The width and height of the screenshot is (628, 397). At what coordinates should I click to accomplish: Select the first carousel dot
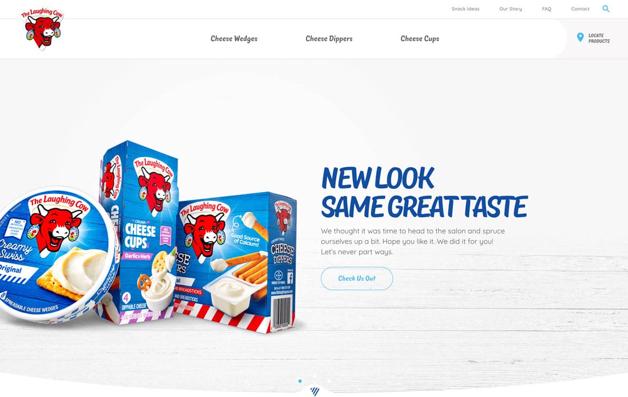click(x=300, y=381)
